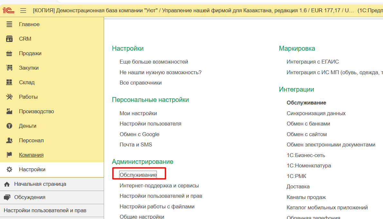This screenshot has width=383, height=219.
Task: Click the 1C logo icon
Action: click(x=8, y=10)
